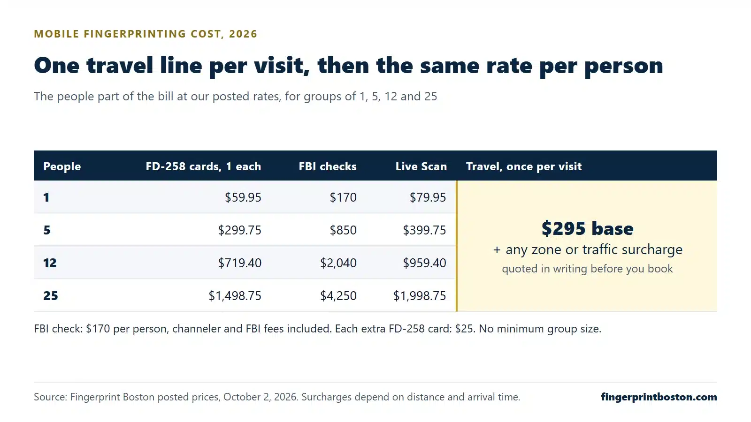Screen dimensions: 751x422
Task: Select the $4,250 FBI checks amount
Action: (338, 296)
